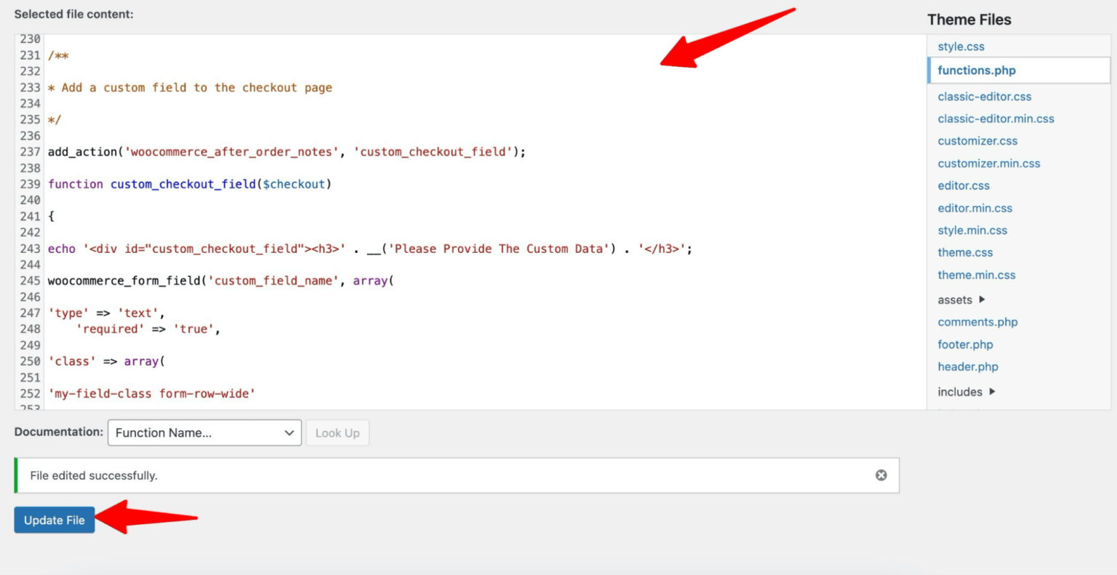The height and width of the screenshot is (575, 1117).
Task: Dismiss the 'File edited successfully' notice
Action: 881,475
